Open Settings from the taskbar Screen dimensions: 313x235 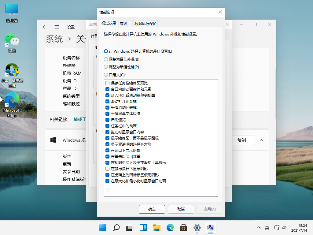(197, 228)
